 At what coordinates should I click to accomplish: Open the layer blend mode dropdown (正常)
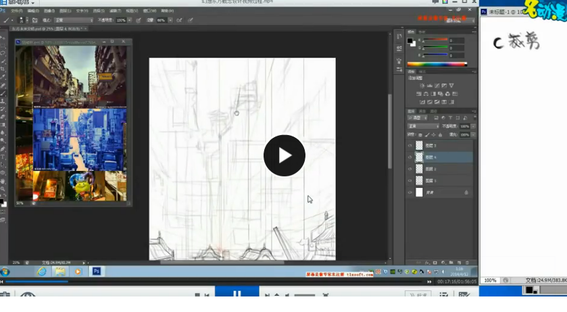point(423,126)
